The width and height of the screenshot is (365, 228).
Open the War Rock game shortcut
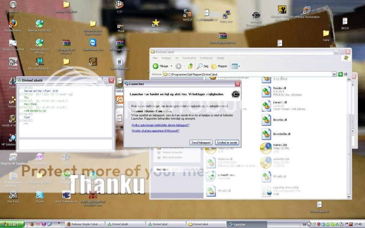[x=13, y=195]
